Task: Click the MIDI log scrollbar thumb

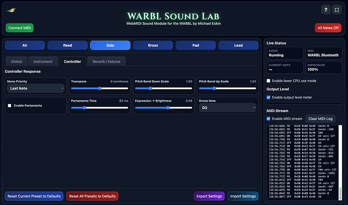Action: point(340,193)
